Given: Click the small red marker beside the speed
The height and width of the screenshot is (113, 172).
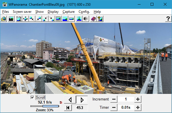Looking at the screenshot, I should pyautogui.click(x=61, y=102).
